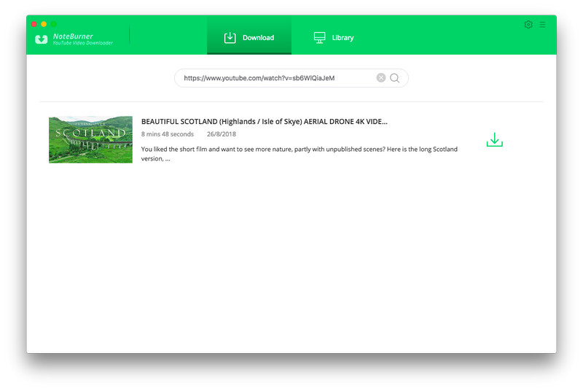Open the settings gear icon
Screen dimensions: 583x391
[x=528, y=25]
